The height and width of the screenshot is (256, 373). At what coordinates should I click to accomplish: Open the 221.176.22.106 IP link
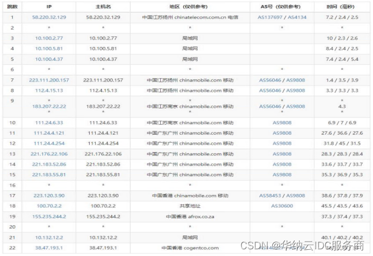tap(50, 154)
